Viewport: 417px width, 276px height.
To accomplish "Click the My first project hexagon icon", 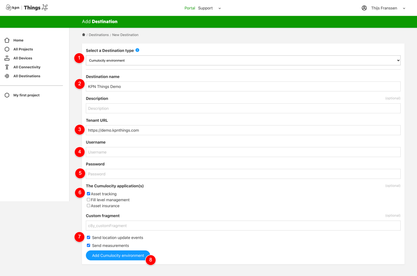I will pos(7,95).
